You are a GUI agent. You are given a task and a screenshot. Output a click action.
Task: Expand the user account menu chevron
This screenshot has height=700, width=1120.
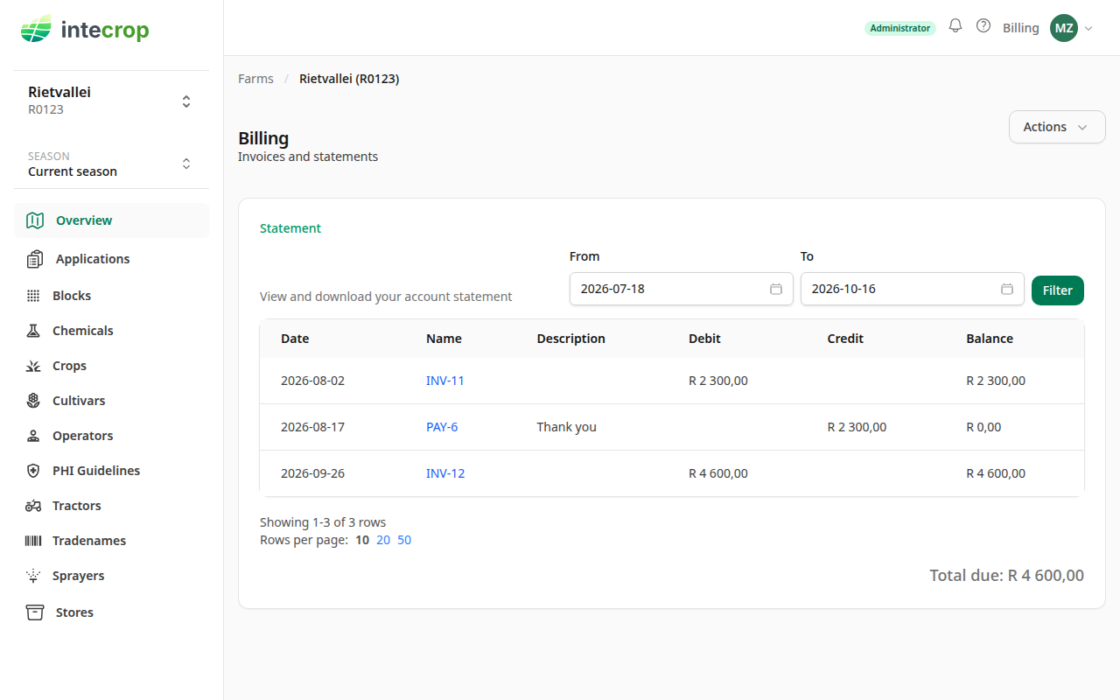(1088, 28)
